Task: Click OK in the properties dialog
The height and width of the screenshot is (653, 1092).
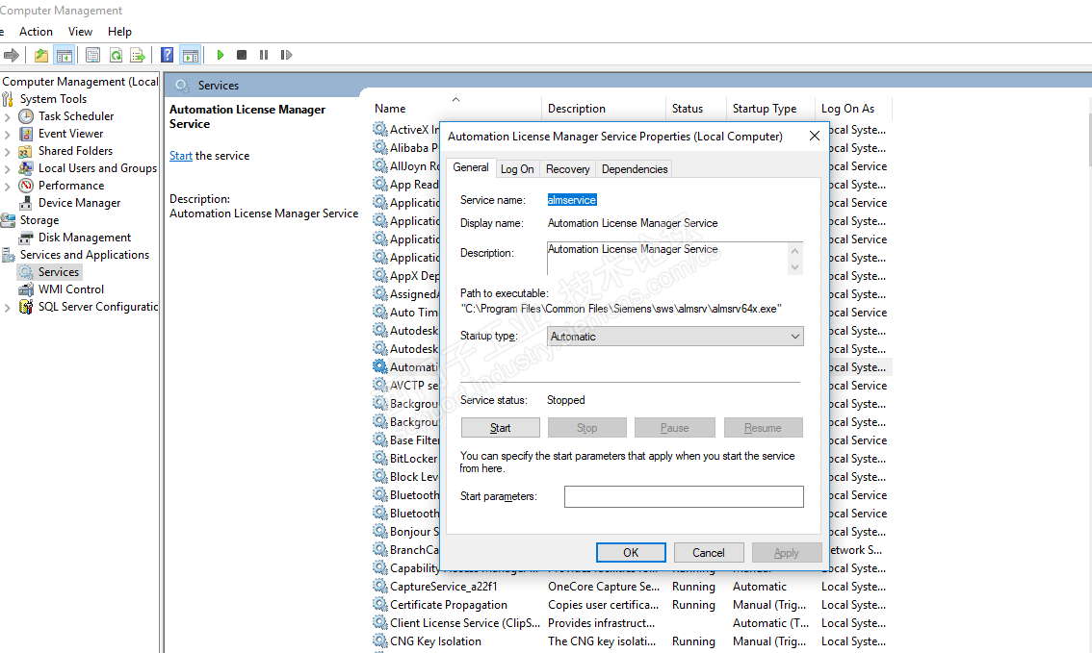Action: click(631, 553)
